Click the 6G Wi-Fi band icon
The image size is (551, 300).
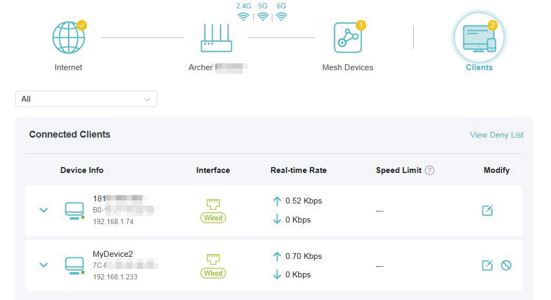tap(282, 16)
